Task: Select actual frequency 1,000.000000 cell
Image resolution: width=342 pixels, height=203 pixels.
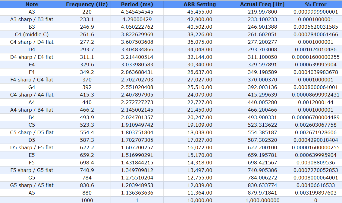Action: (x=262, y=200)
